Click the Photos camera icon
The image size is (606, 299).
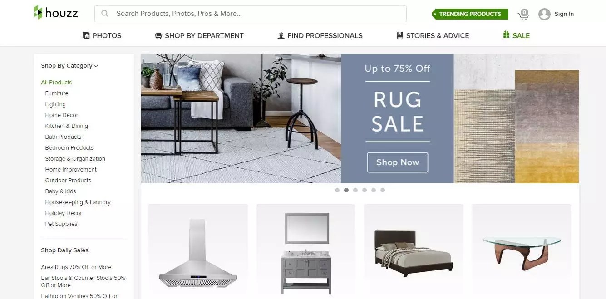point(86,35)
